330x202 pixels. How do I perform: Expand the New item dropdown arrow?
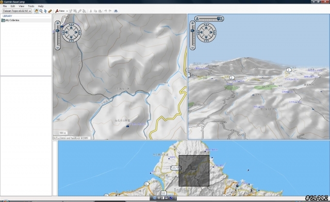click(x=67, y=11)
